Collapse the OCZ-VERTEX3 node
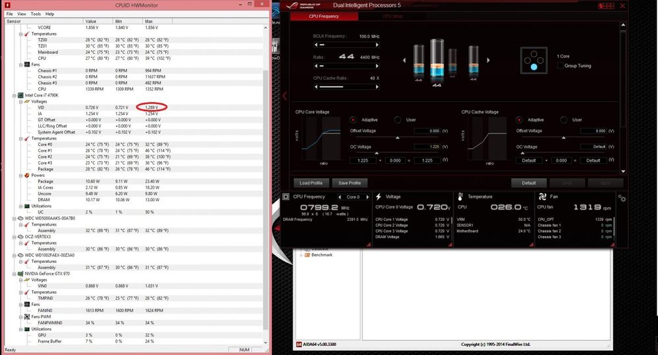The width and height of the screenshot is (658, 355). click(14, 237)
